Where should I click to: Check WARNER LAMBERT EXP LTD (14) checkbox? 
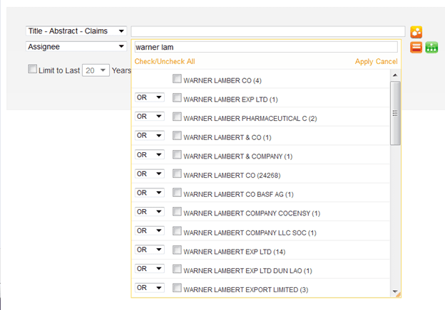[177, 250]
